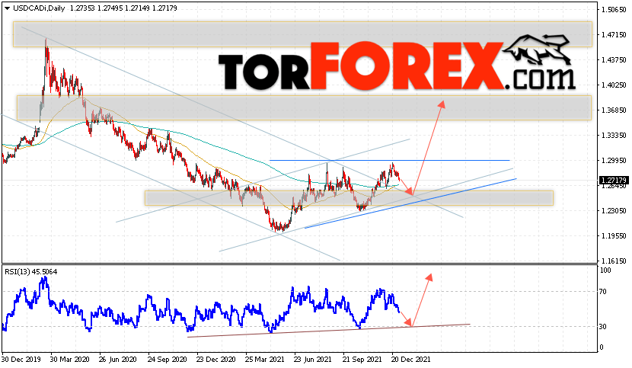Click the 20 Dec 2021 date label
The image size is (632, 368).
(411, 359)
